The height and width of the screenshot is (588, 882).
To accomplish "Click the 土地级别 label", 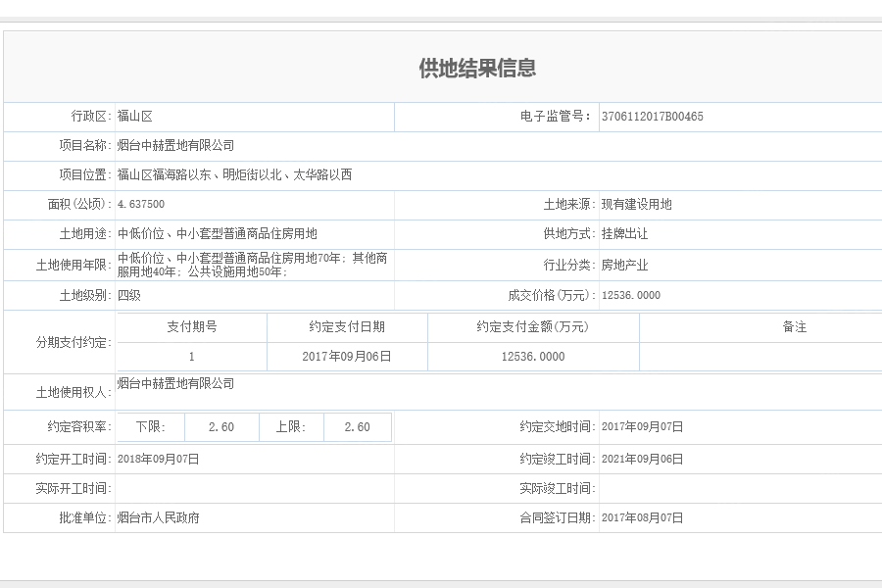I will point(85,295).
